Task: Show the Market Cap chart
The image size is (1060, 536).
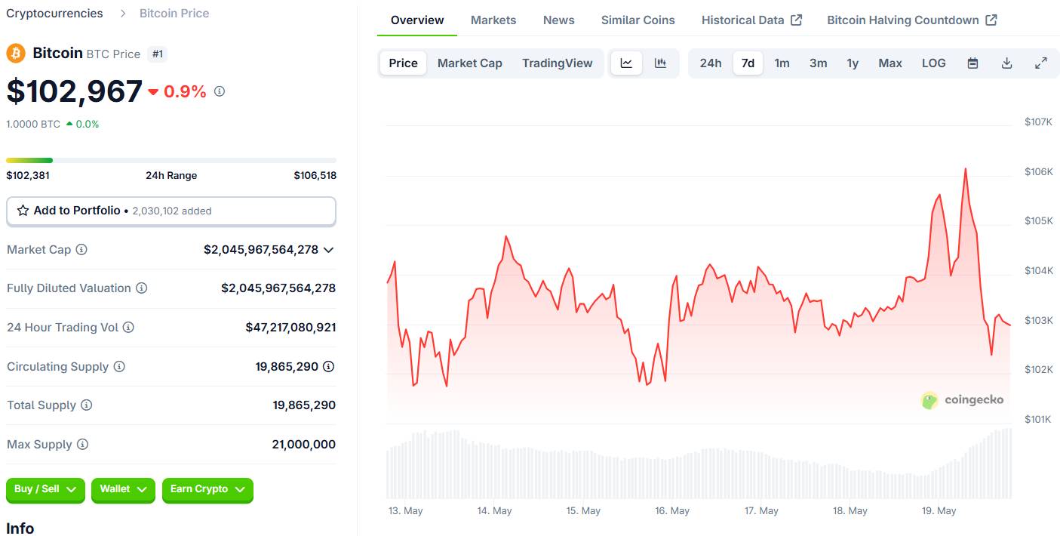Action: coord(470,63)
